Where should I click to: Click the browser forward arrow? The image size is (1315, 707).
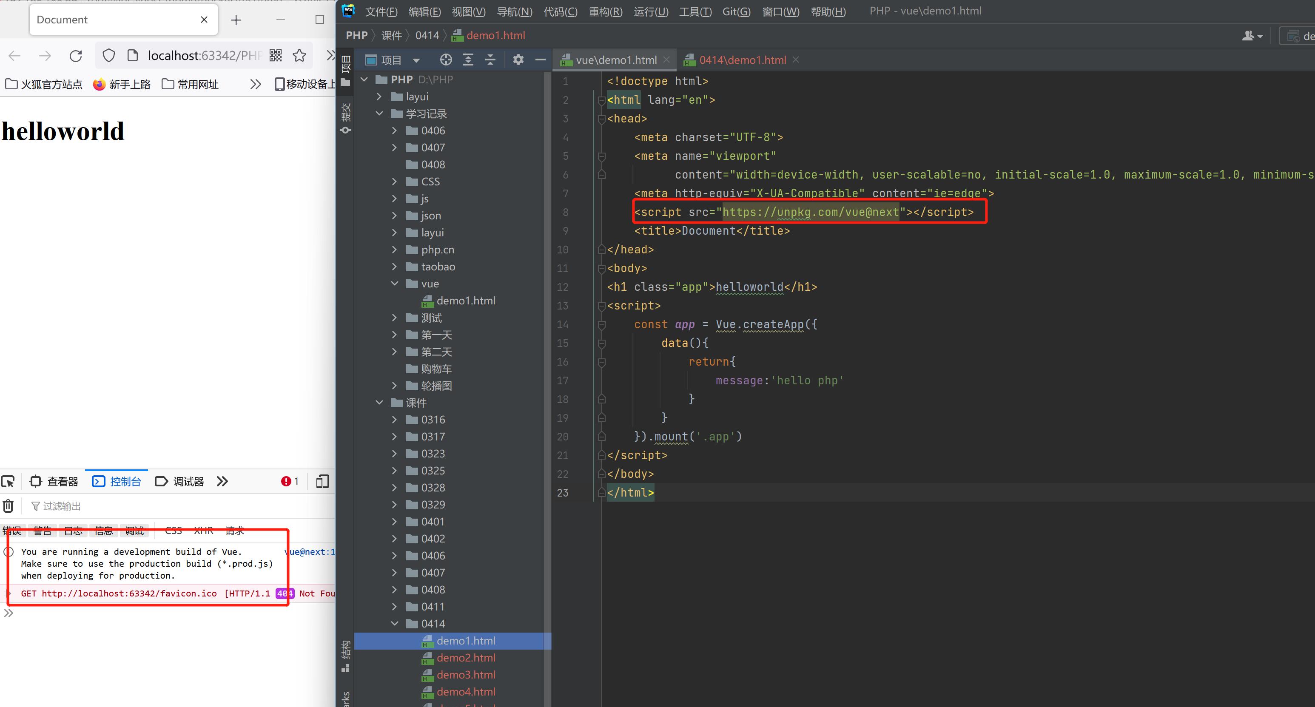45,56
